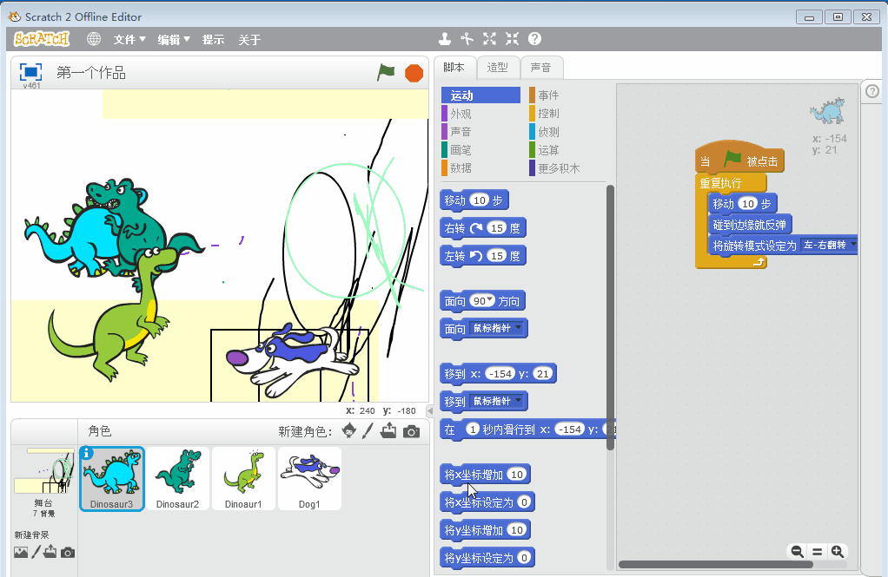Click the project title 第一个作品 field

point(91,72)
